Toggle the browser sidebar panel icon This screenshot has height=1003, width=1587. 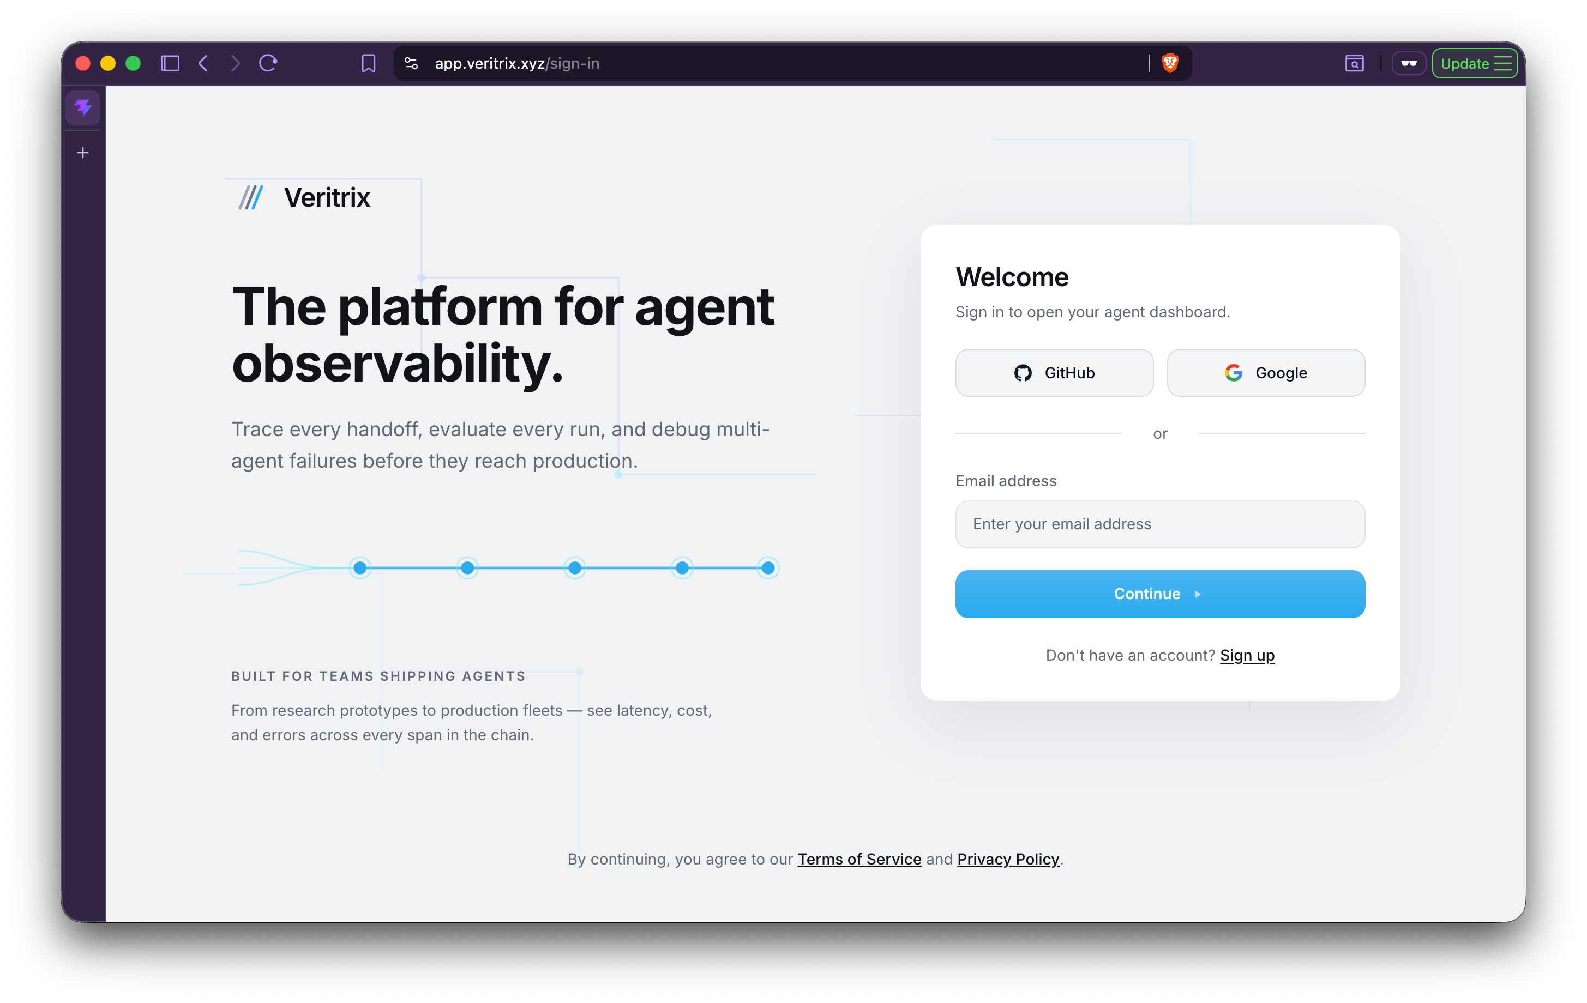(170, 63)
